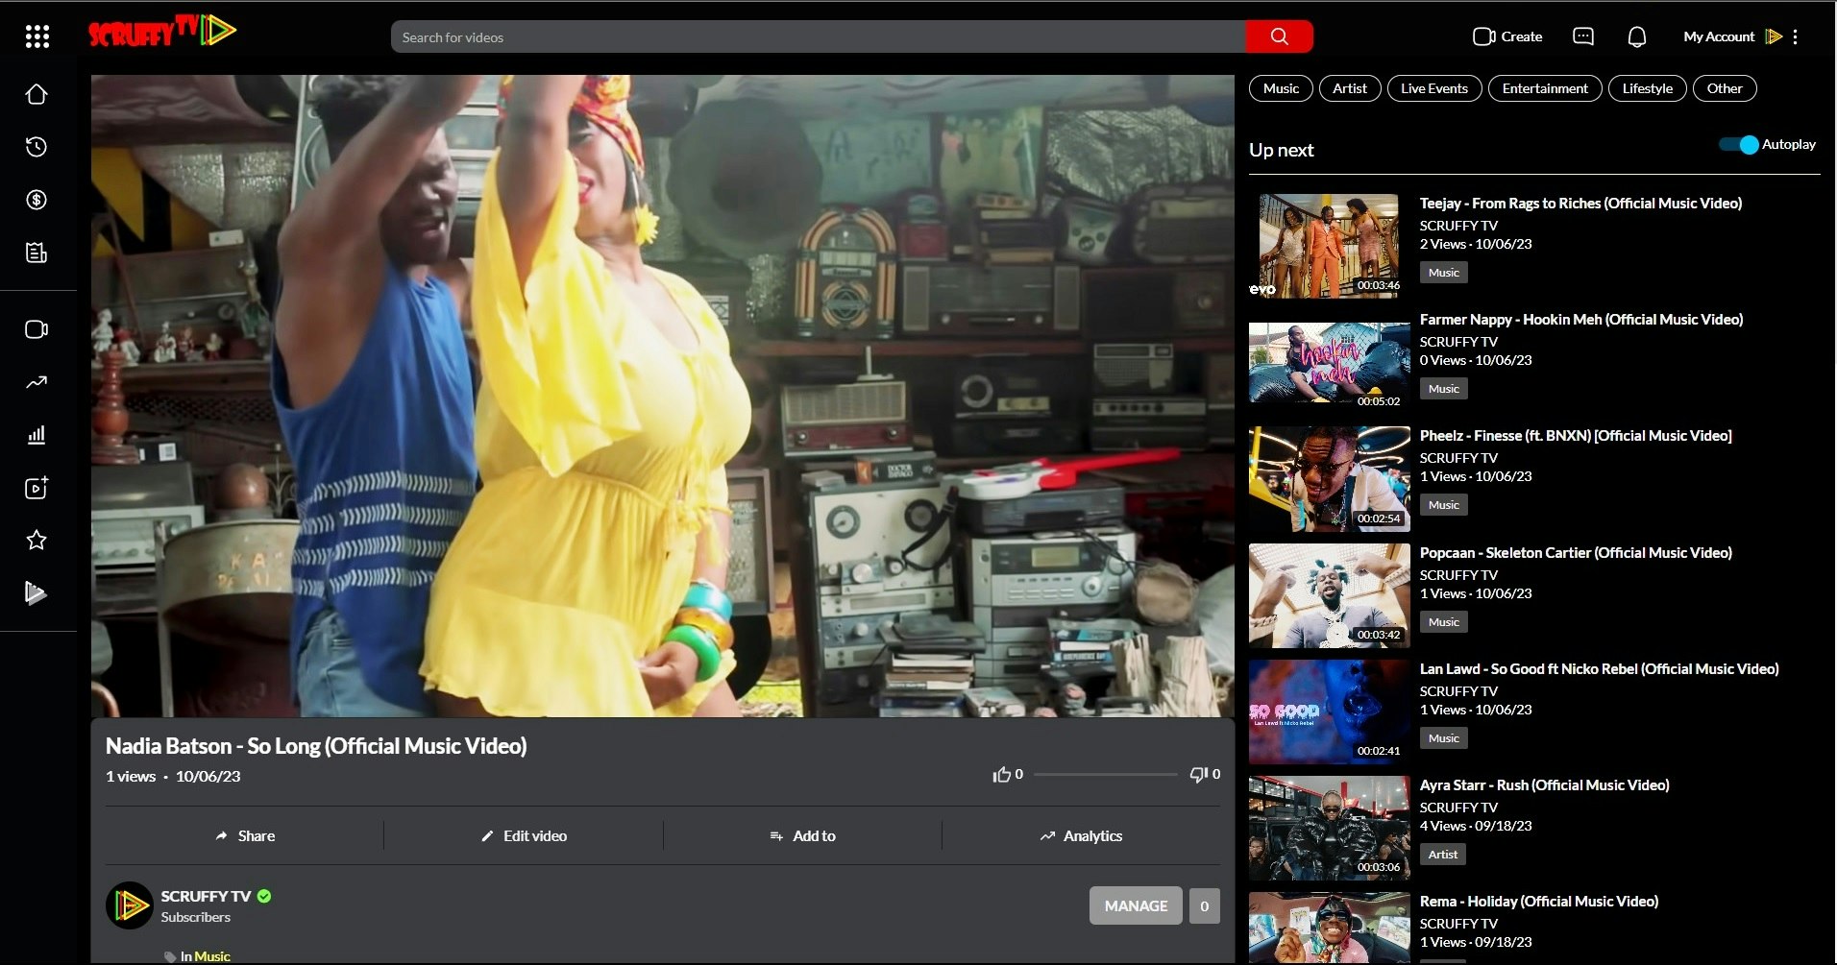This screenshot has height=965, width=1837.
Task: Open the shorts play-plus sidebar icon
Action: [x=37, y=488]
